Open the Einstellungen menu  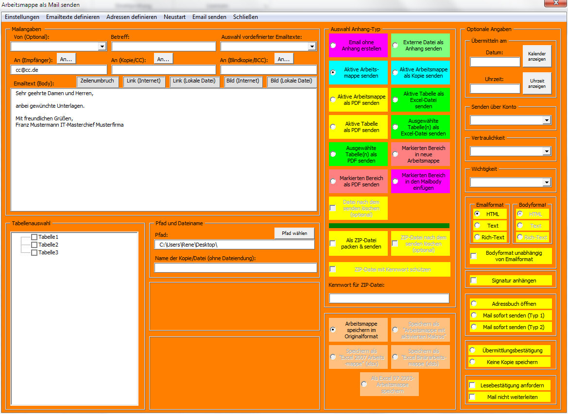(22, 17)
